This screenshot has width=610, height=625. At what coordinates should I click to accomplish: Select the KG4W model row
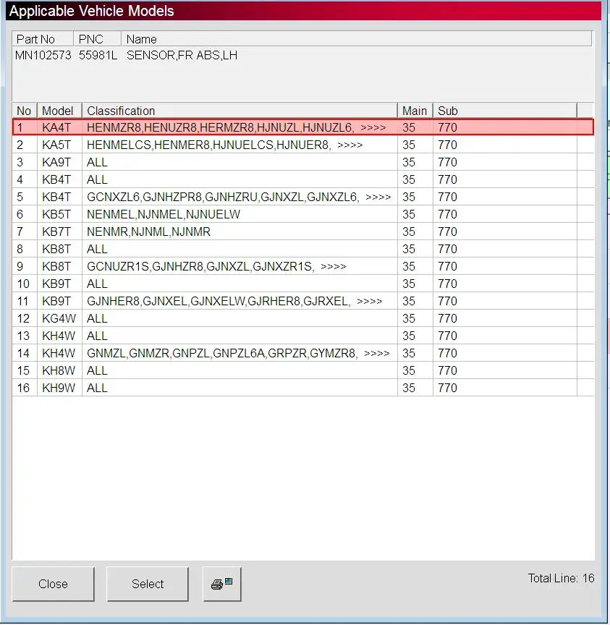pos(303,318)
